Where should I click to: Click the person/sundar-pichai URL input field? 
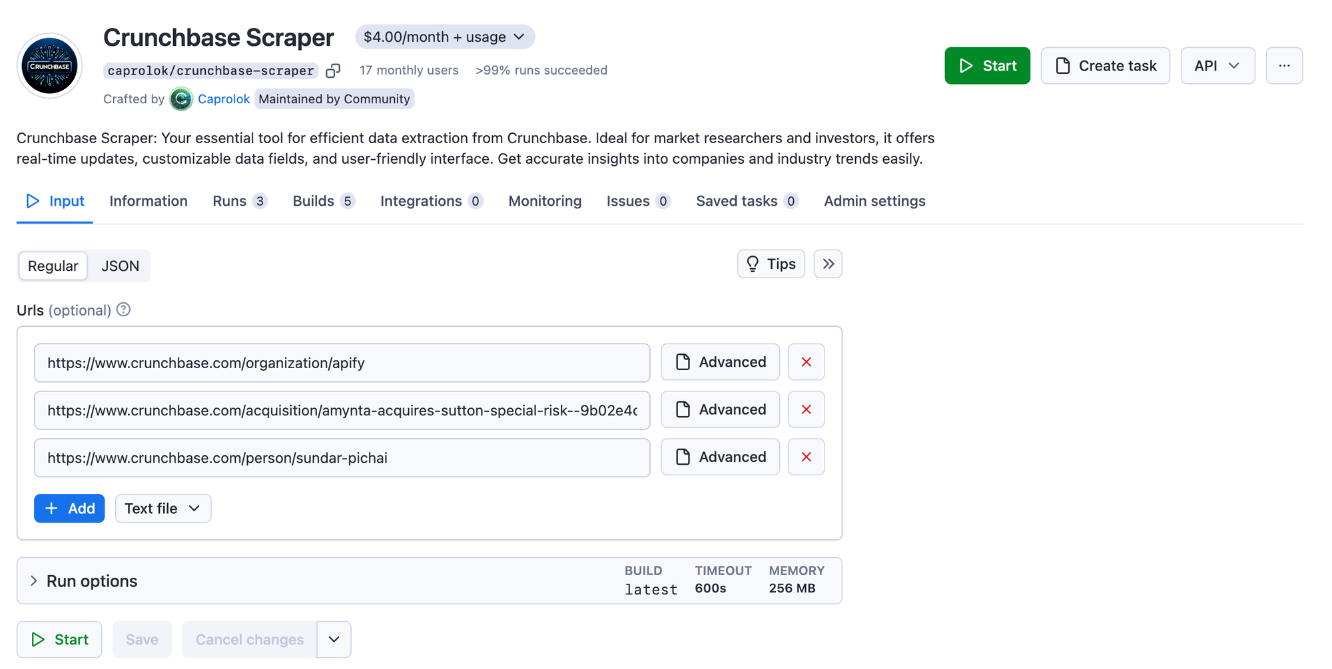pyautogui.click(x=342, y=457)
